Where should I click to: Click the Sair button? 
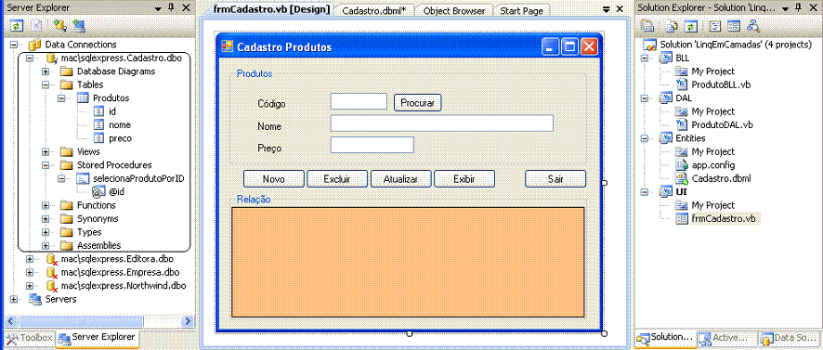(555, 179)
